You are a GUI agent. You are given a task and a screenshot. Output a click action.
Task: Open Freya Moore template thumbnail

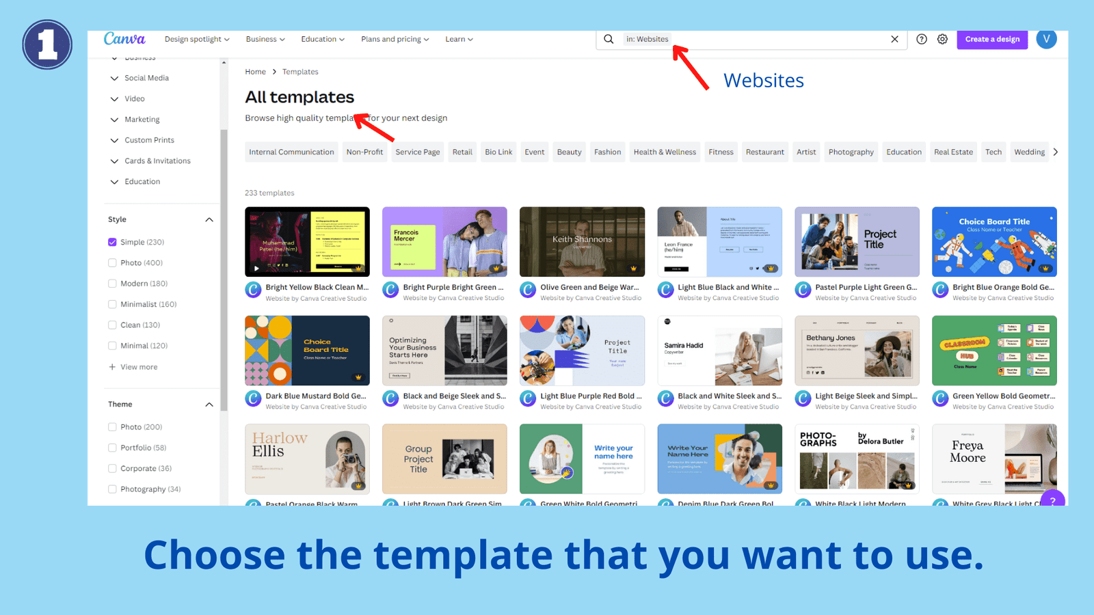(x=994, y=459)
